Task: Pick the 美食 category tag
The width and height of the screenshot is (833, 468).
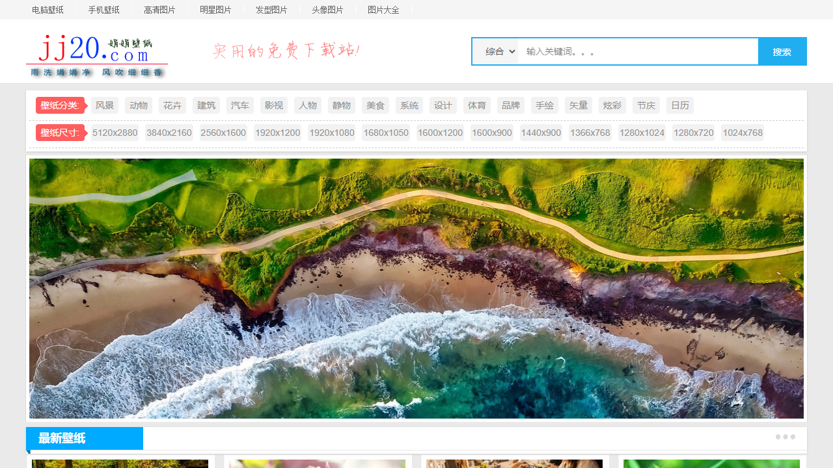Action: [376, 105]
